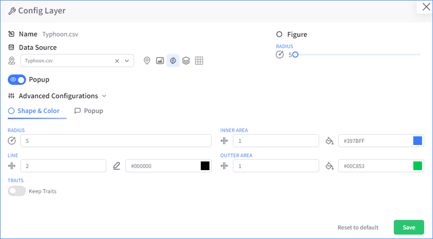Image resolution: width=433 pixels, height=239 pixels.
Task: Click the Line width input field
Action: click(63, 166)
